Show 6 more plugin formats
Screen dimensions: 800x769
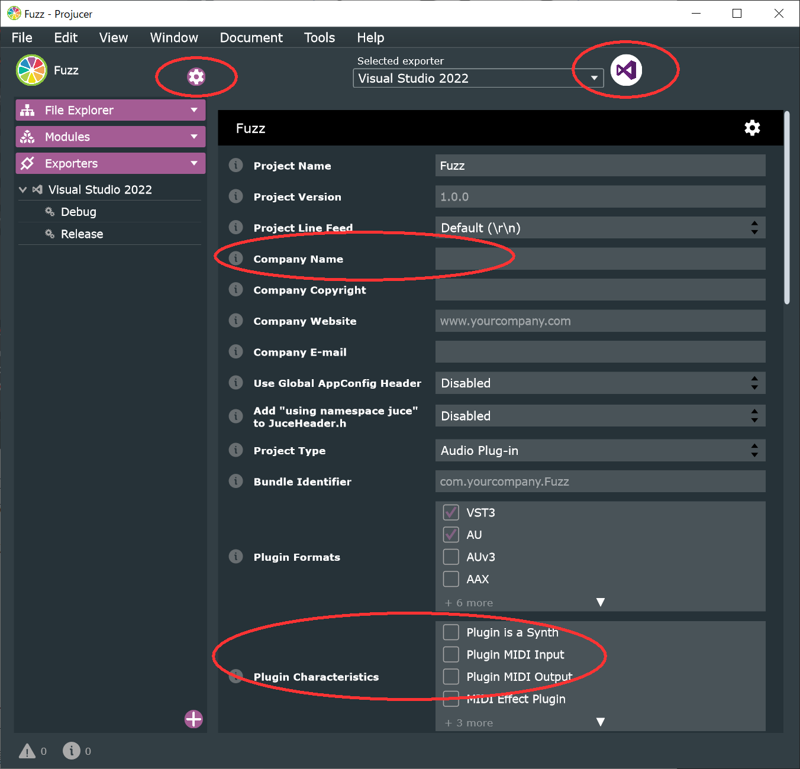click(x=601, y=602)
